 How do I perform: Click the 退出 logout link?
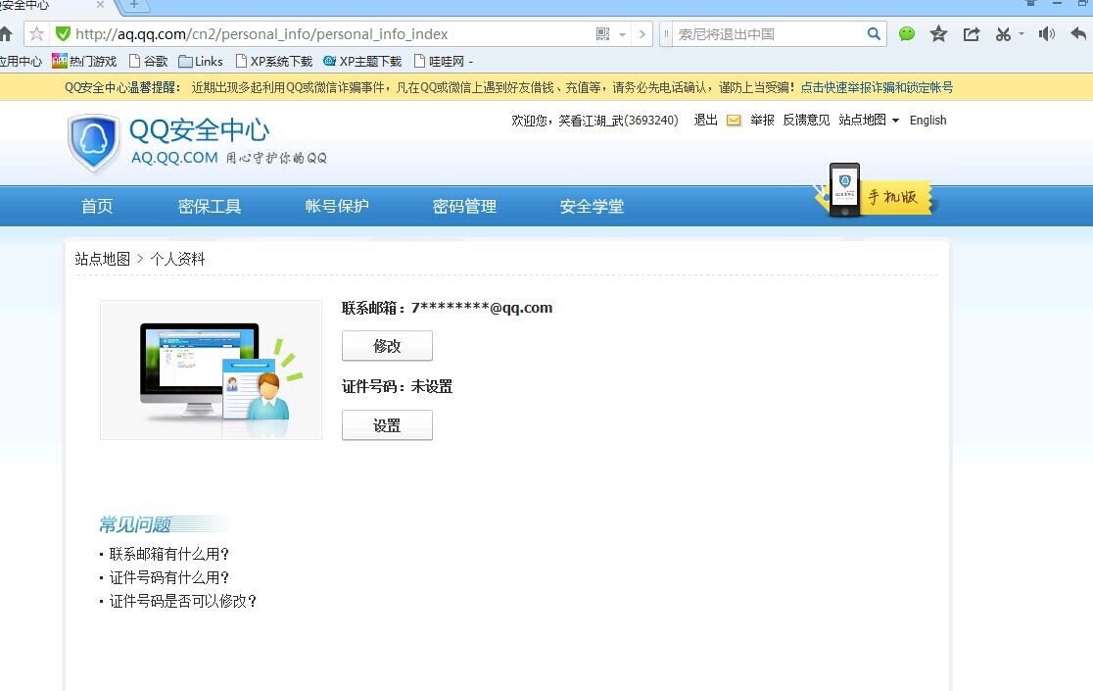pos(705,120)
